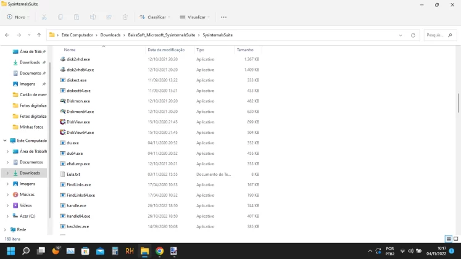Go back with the left arrow

tap(7, 35)
